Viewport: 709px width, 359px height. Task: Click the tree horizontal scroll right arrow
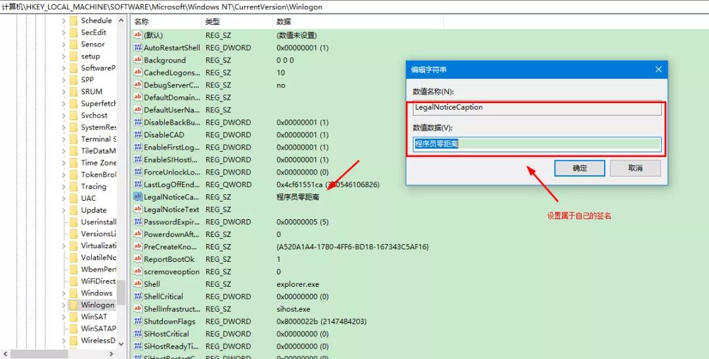(x=111, y=354)
